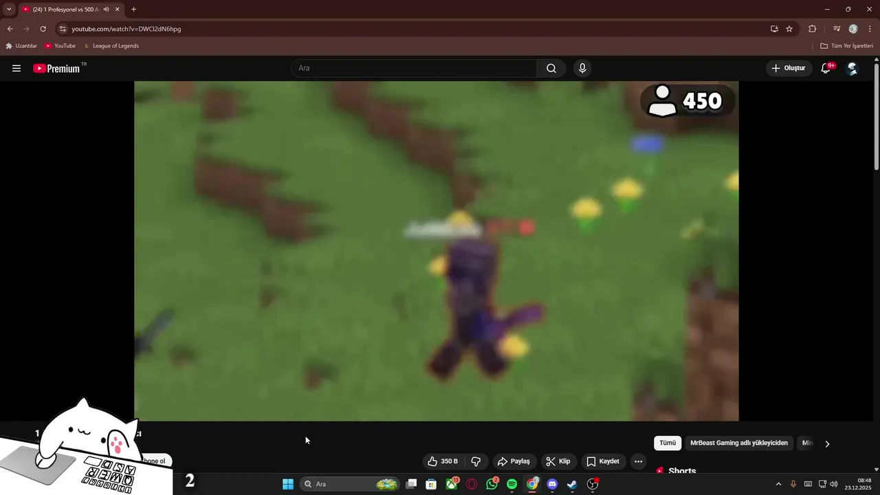880x495 pixels.
Task: Select MrBeast Gaming adlı yükleyiciden chip
Action: [x=739, y=443]
